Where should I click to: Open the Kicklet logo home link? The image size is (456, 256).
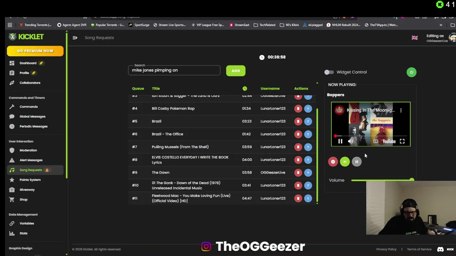[26, 37]
